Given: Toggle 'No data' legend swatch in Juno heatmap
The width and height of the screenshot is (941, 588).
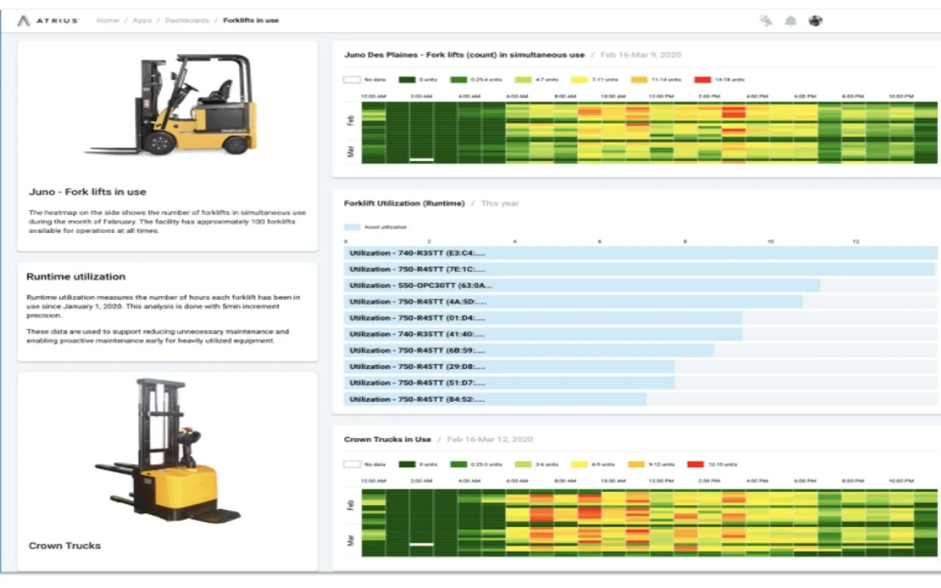Looking at the screenshot, I should pos(352,79).
